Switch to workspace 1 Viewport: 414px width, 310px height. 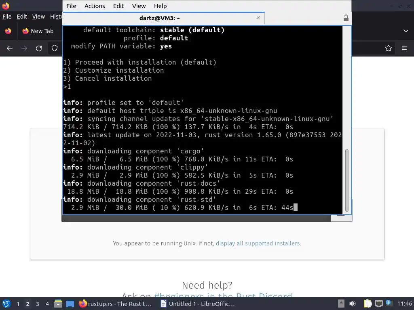(18, 304)
